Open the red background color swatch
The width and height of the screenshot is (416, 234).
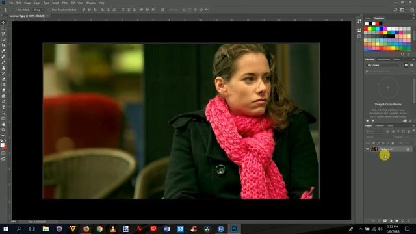(5, 148)
